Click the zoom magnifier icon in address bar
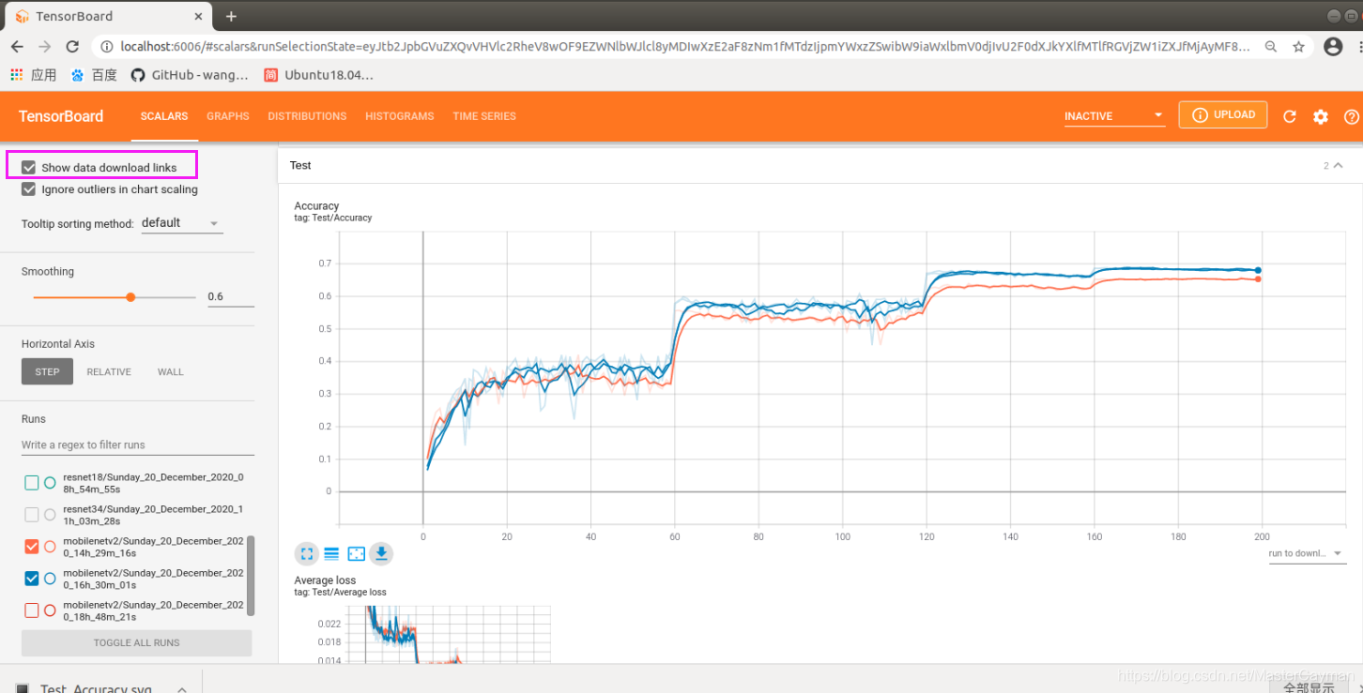The height and width of the screenshot is (693, 1363). (x=1271, y=46)
